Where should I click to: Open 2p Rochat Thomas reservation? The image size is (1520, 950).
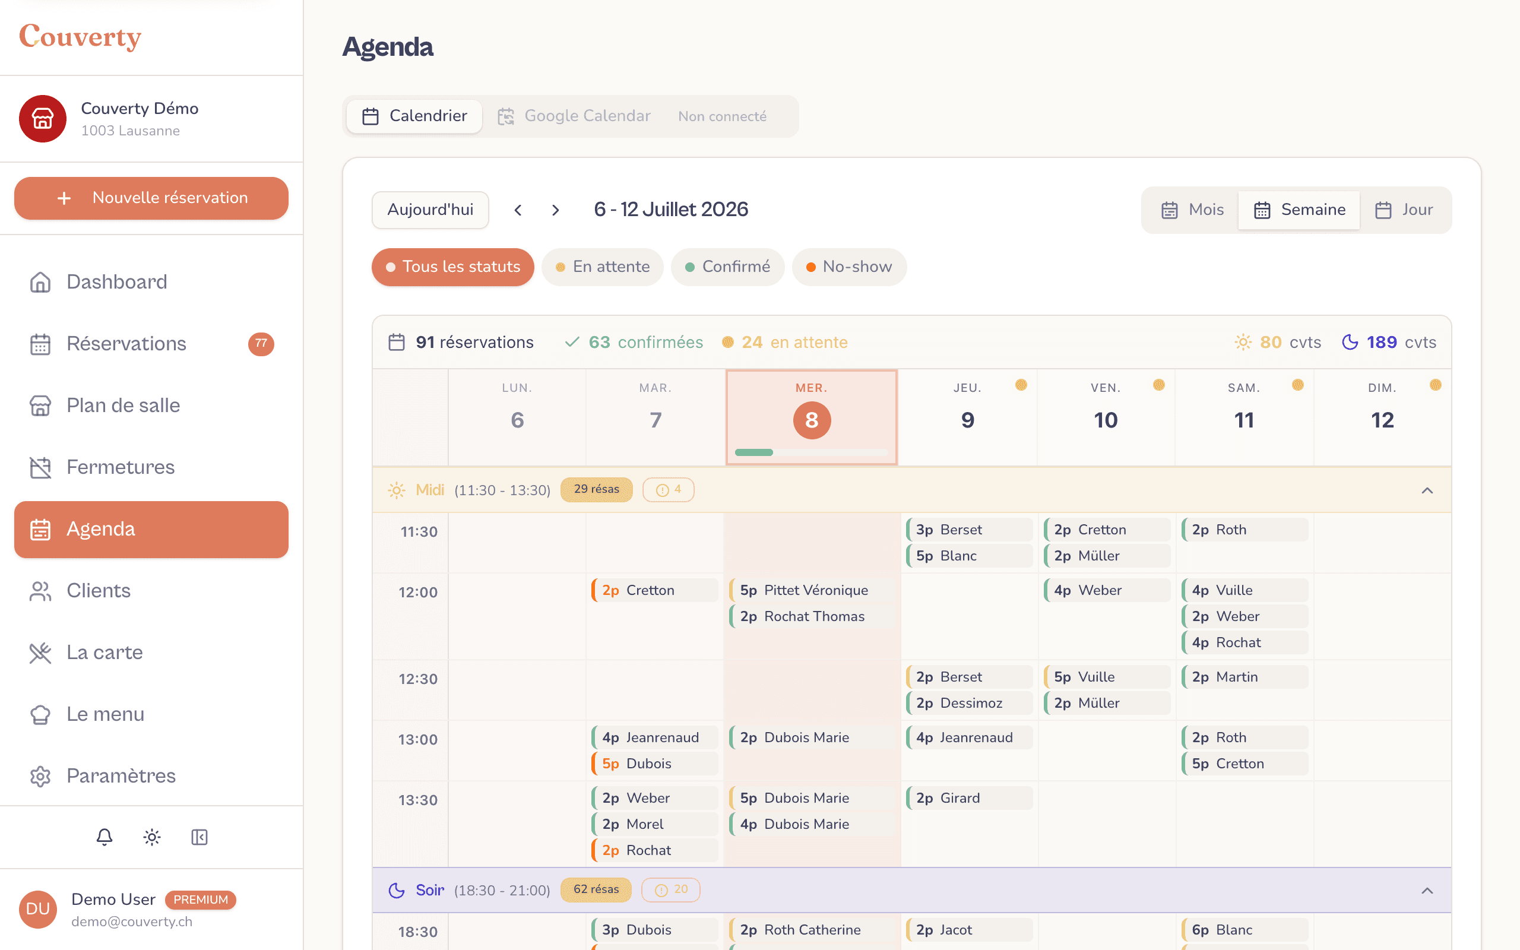pyautogui.click(x=813, y=616)
